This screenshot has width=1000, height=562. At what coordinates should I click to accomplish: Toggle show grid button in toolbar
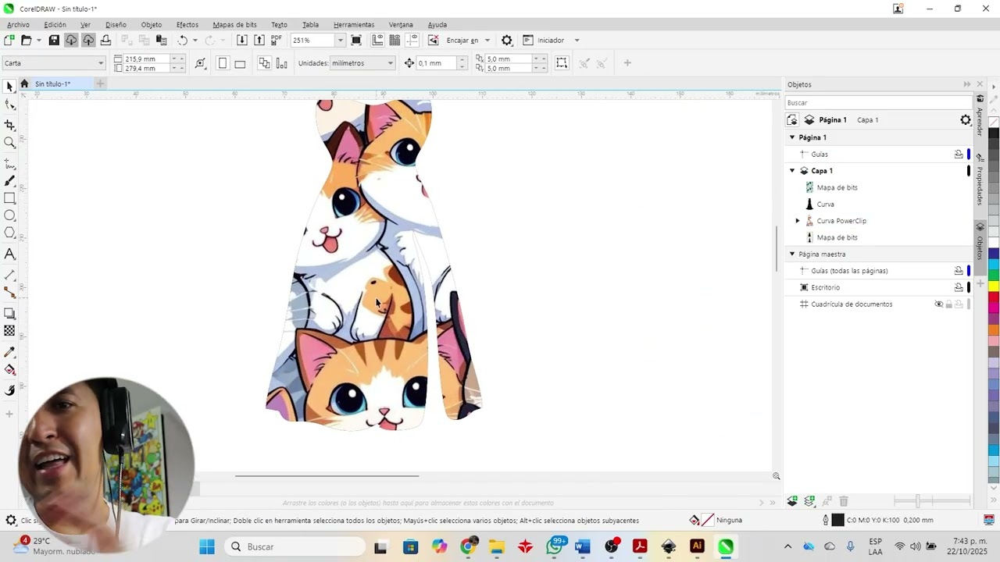[x=395, y=40]
